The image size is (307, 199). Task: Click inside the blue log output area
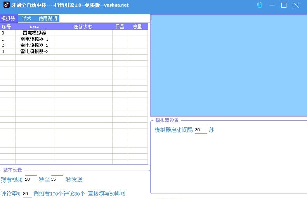229,65
